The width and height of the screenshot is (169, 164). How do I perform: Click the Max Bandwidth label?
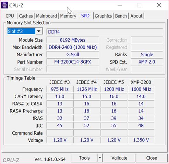[27, 47]
